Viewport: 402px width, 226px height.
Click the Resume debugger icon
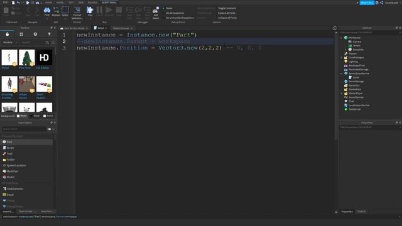tap(109, 10)
